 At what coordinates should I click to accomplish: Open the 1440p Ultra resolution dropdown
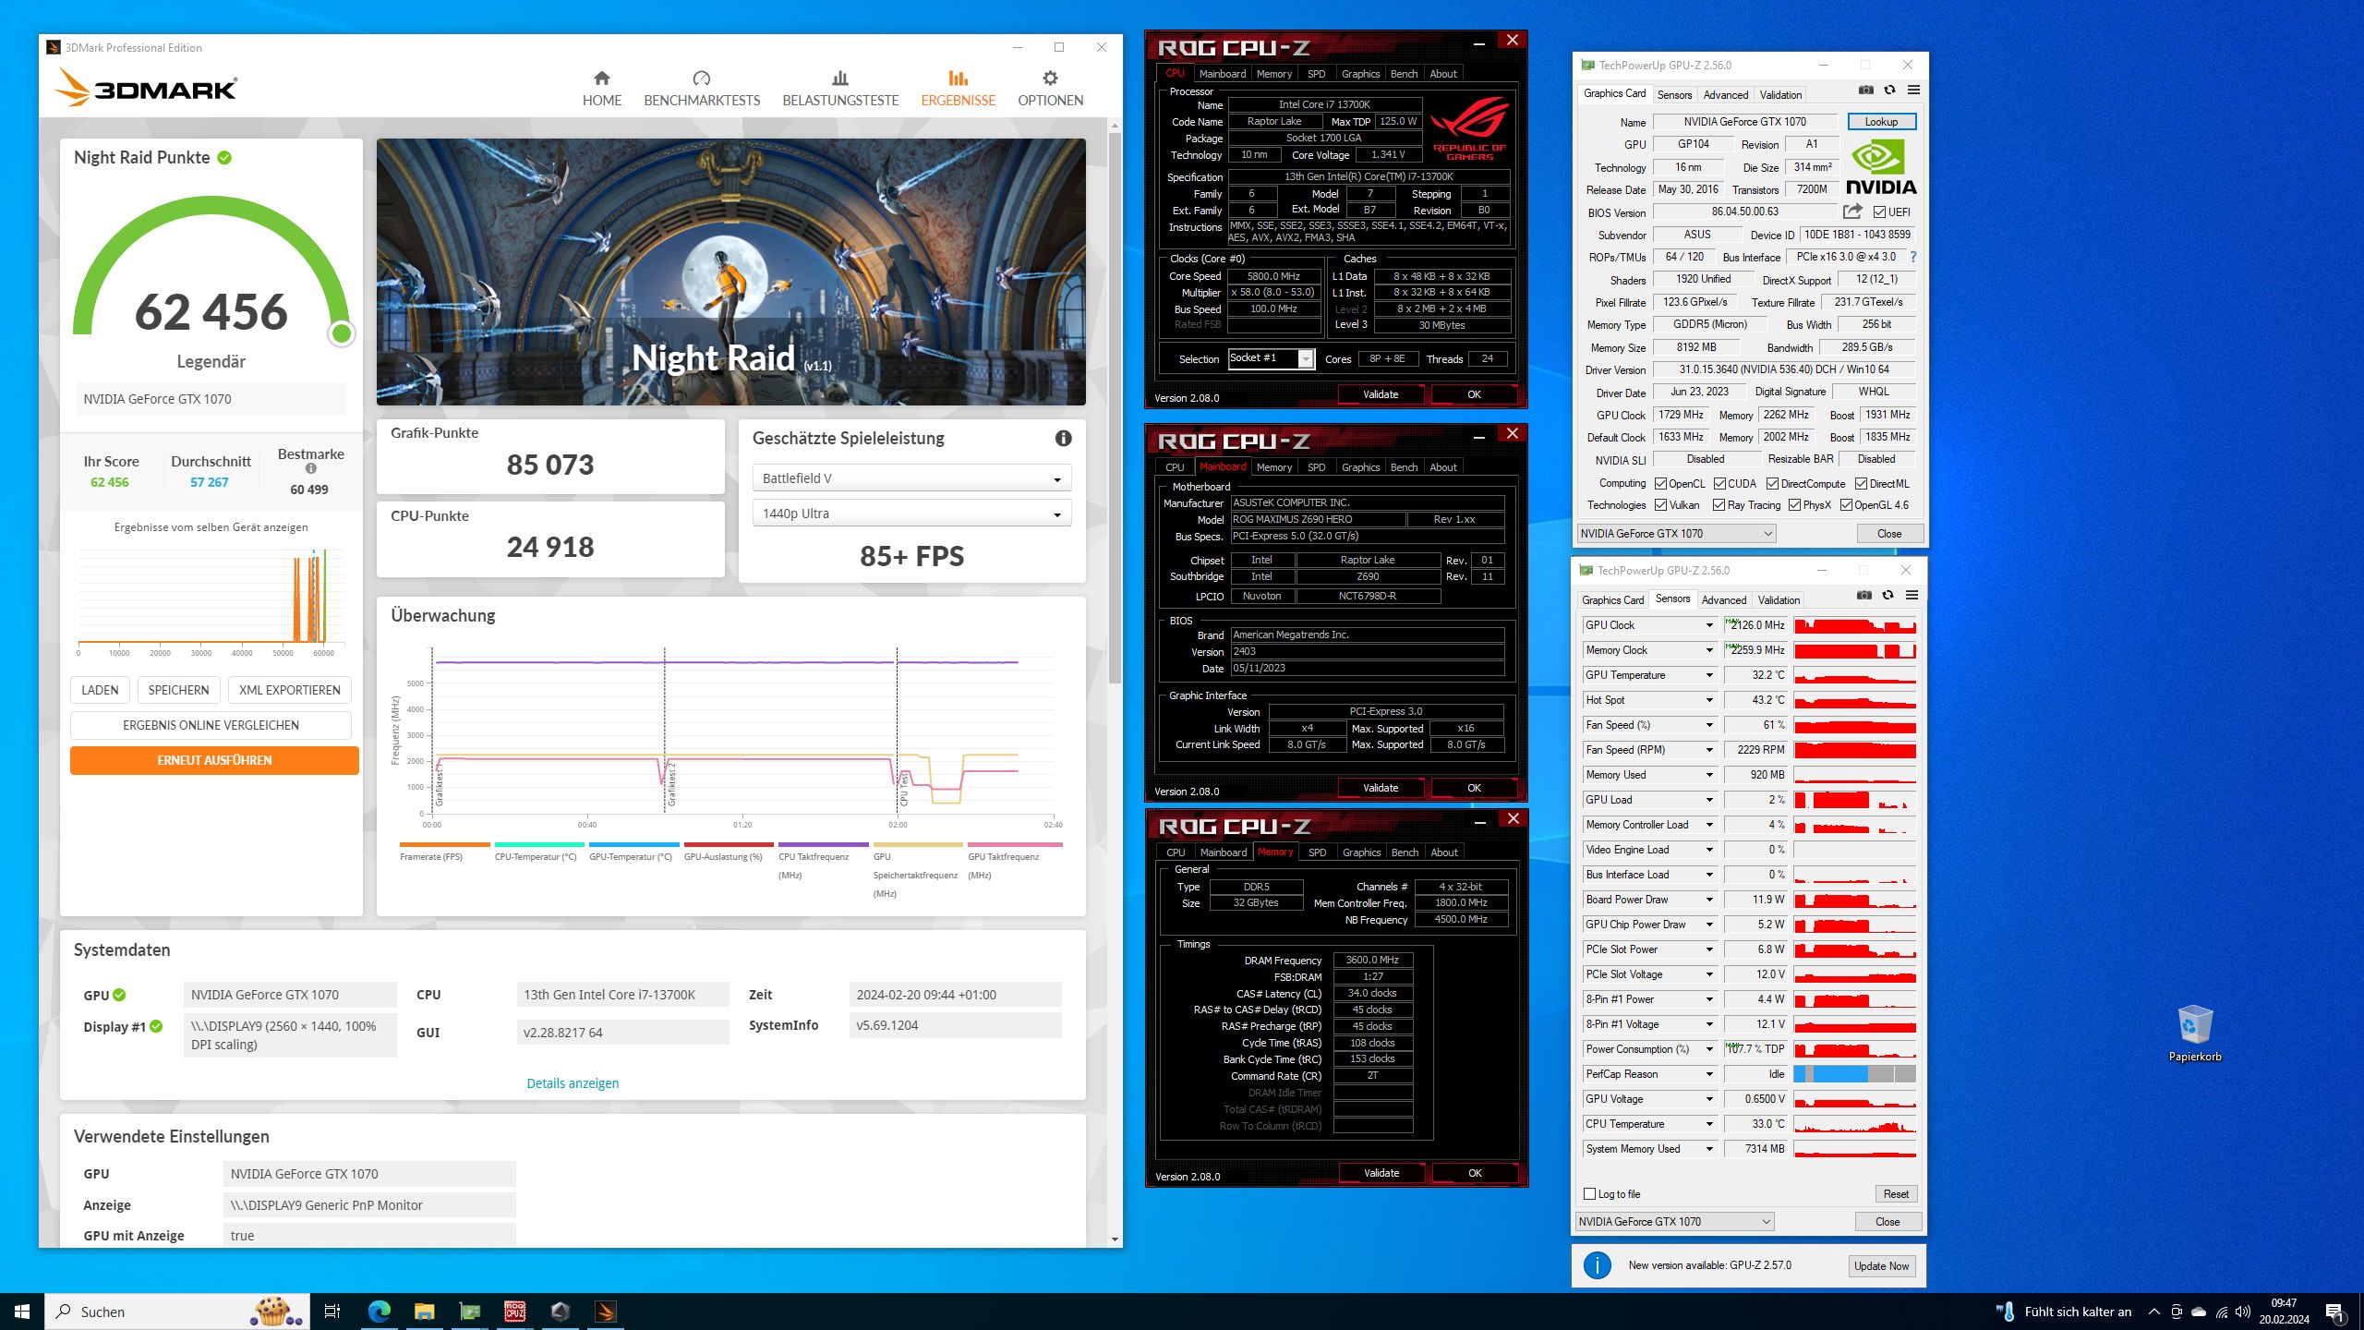(911, 514)
